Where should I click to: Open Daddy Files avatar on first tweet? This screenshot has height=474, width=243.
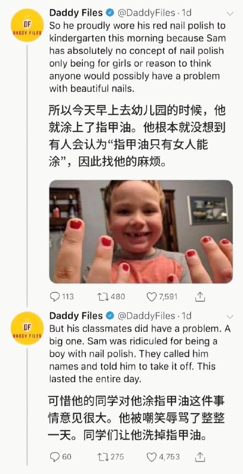(x=27, y=25)
